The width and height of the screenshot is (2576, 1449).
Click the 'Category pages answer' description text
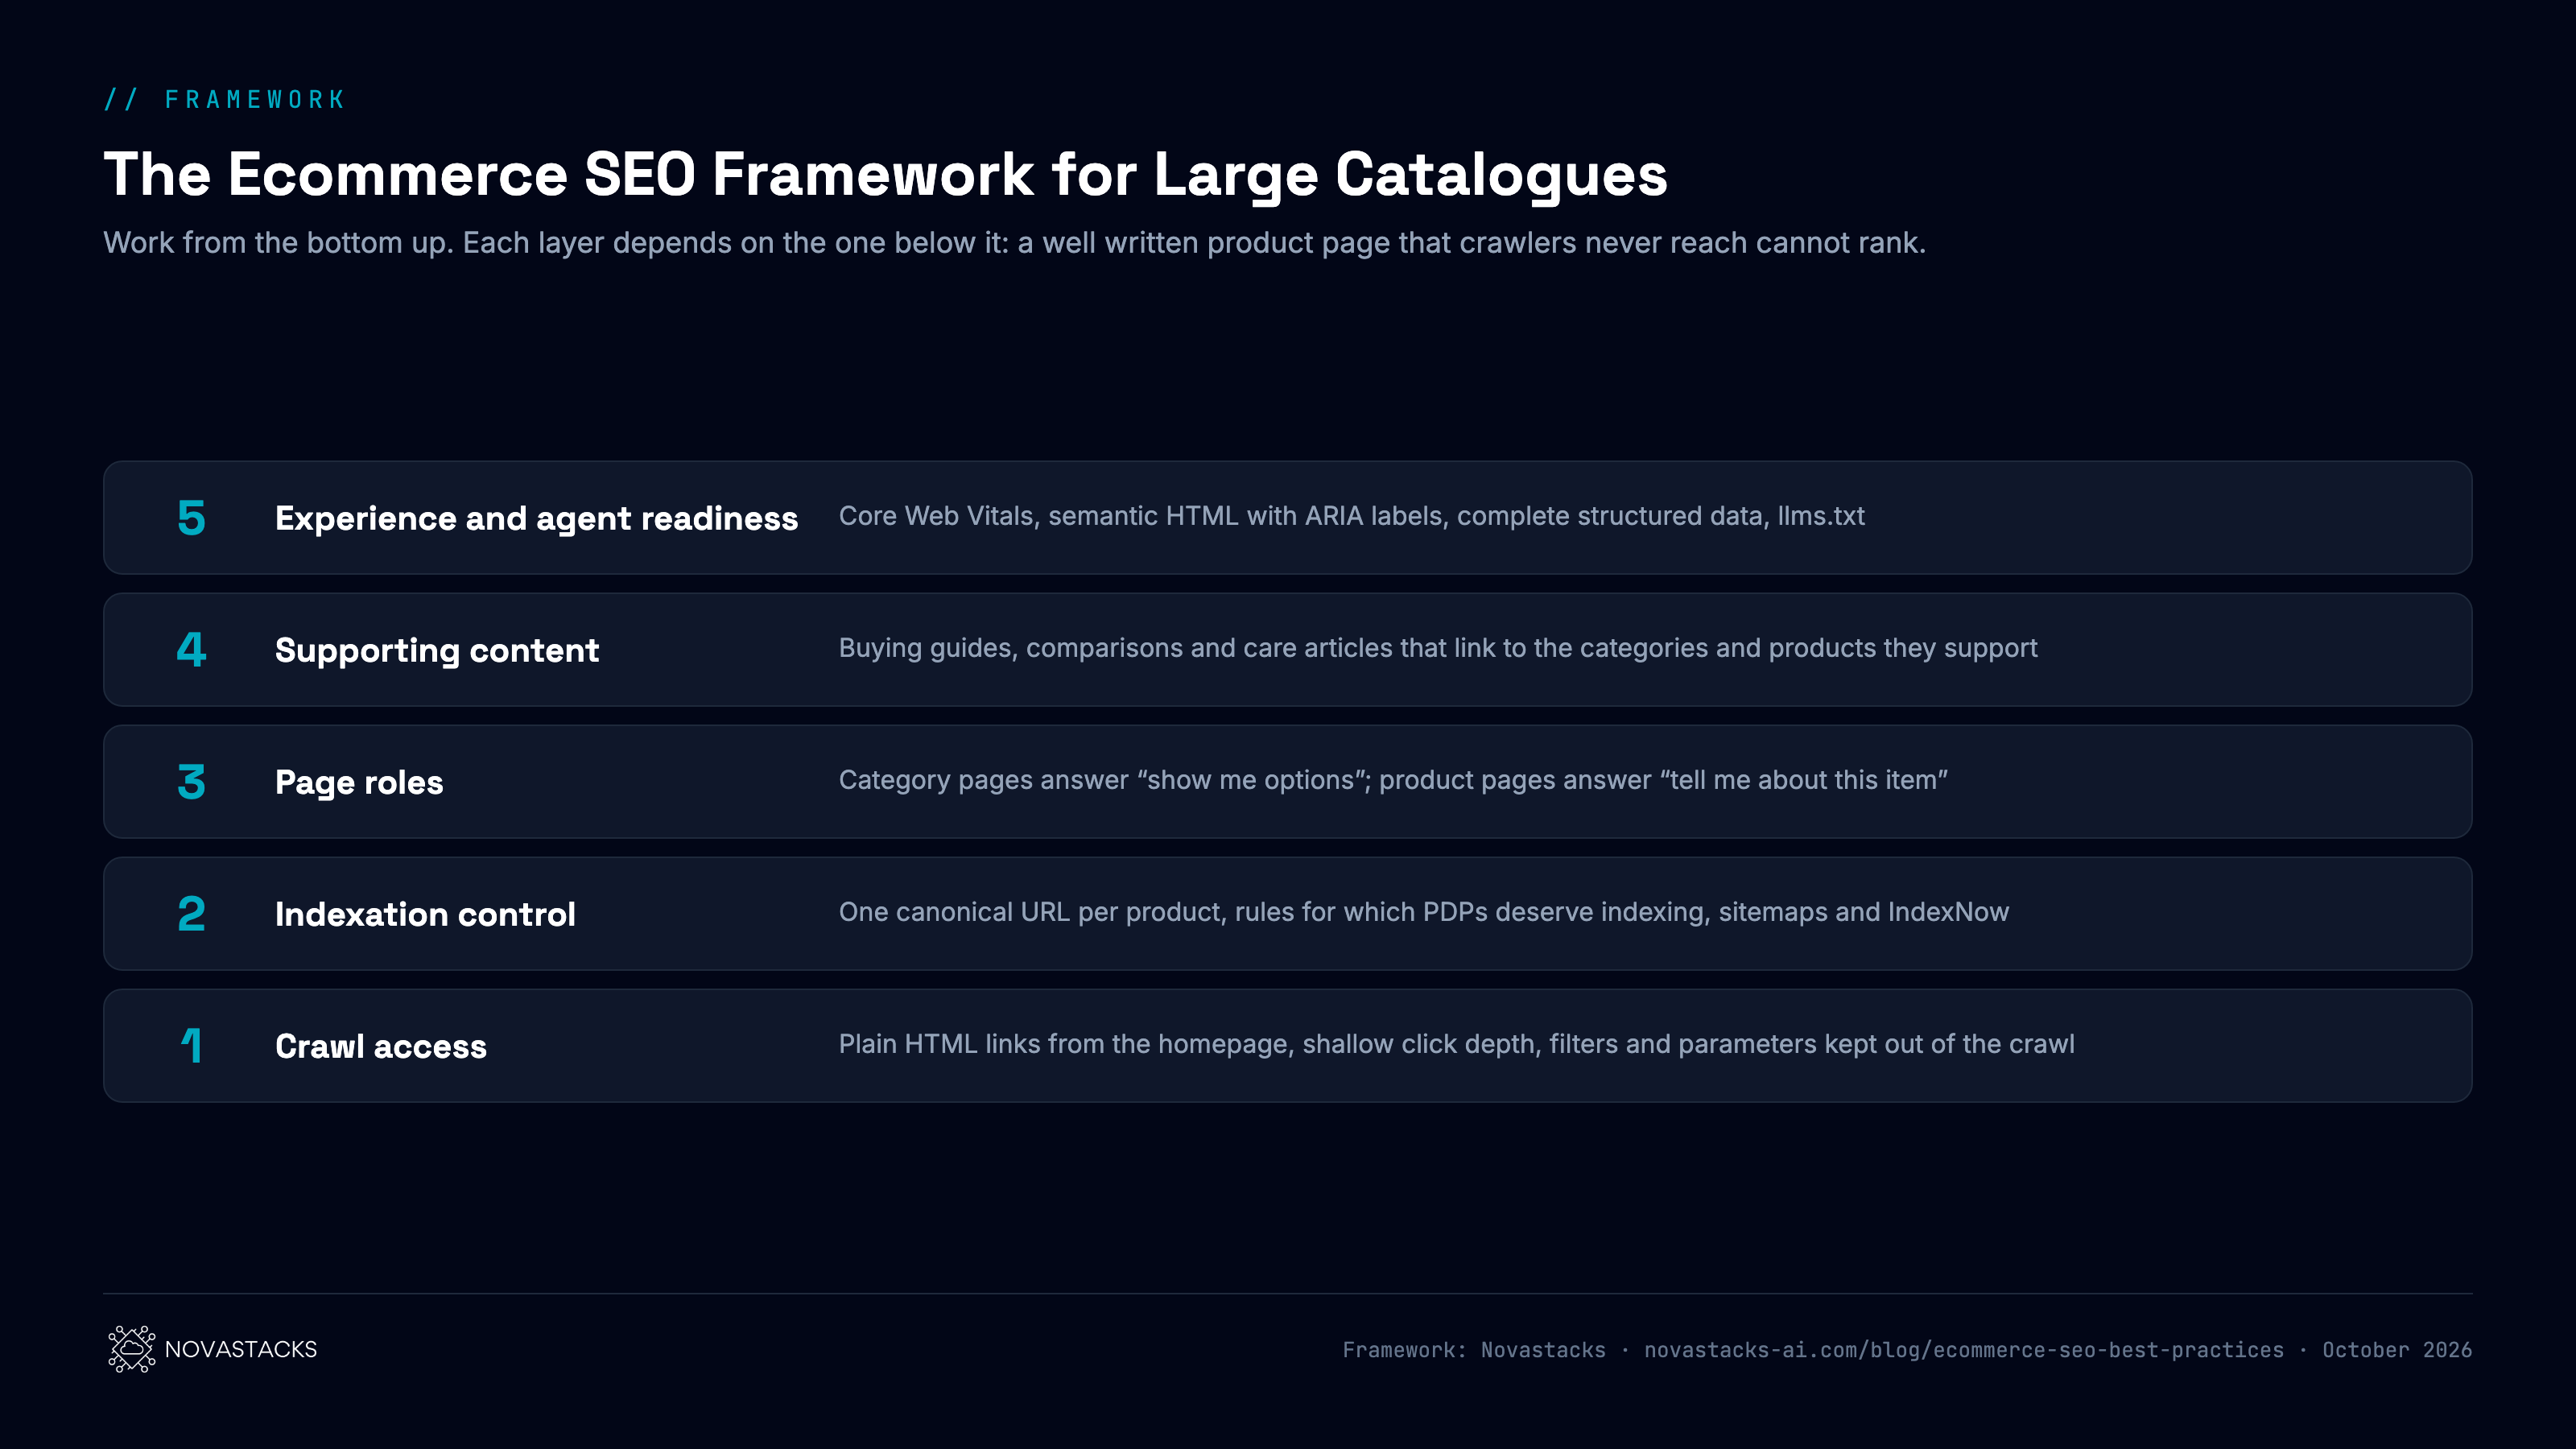point(1393,780)
